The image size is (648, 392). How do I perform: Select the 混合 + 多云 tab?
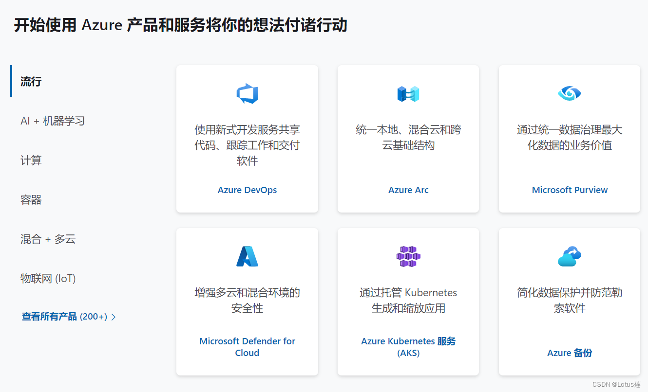48,239
